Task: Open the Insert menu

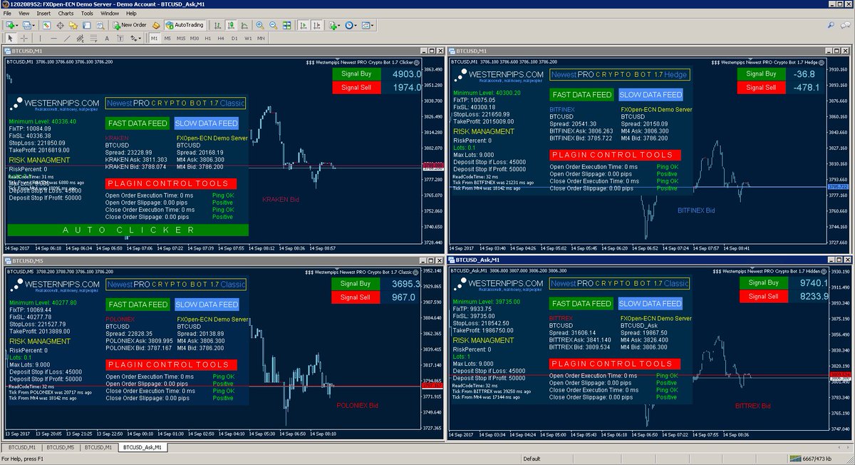Action: coord(43,13)
